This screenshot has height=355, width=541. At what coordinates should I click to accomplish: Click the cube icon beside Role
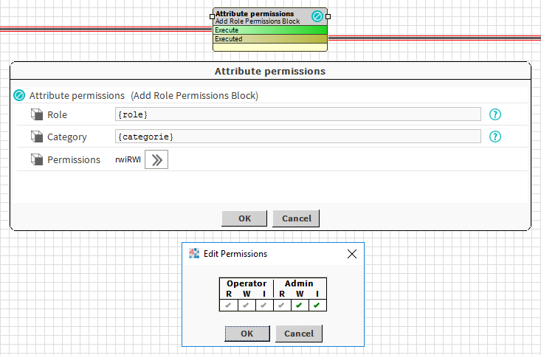pos(37,114)
